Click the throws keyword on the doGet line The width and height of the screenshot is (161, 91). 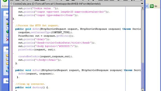[x=127, y=29]
